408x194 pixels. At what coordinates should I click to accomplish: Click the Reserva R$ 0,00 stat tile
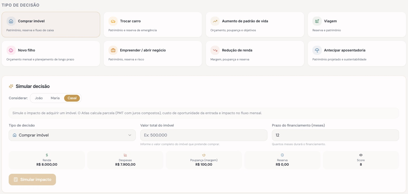[282, 160]
